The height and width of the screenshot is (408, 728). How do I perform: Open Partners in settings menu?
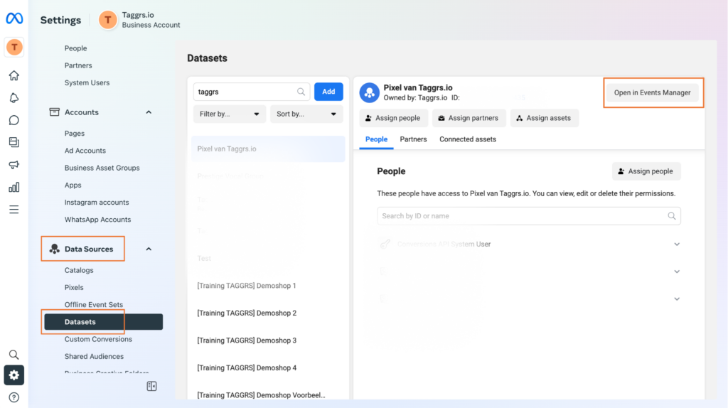point(78,65)
